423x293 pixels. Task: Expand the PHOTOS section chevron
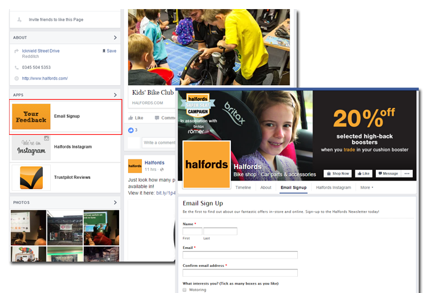115,202
